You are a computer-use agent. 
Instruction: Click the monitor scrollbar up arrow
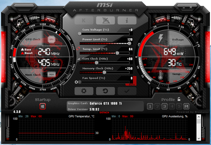pyautogui.click(x=199, y=117)
